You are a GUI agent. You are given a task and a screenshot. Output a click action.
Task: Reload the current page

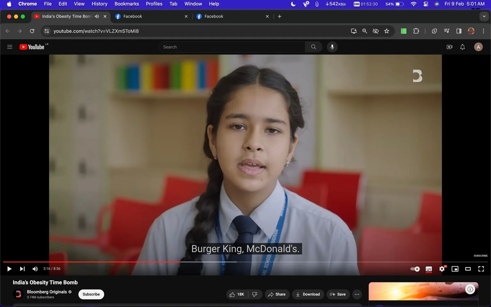pos(32,31)
